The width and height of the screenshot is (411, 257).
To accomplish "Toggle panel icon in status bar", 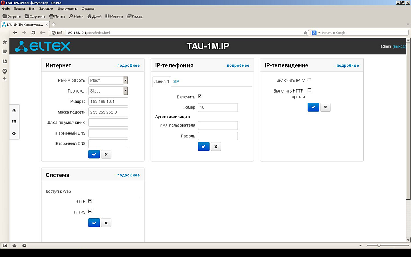I will [5, 245].
